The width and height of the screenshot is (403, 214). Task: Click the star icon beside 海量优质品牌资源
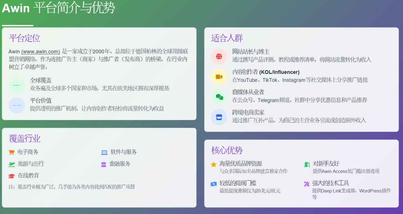pos(213,164)
